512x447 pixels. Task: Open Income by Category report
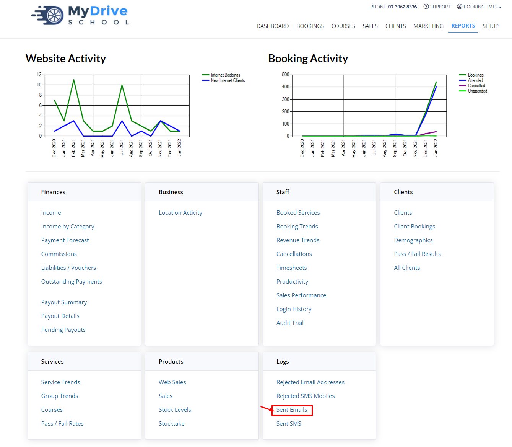pyautogui.click(x=67, y=226)
